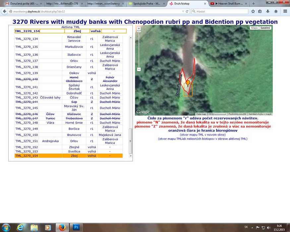Zoom out on the map with minus

pyautogui.click(x=139, y=69)
